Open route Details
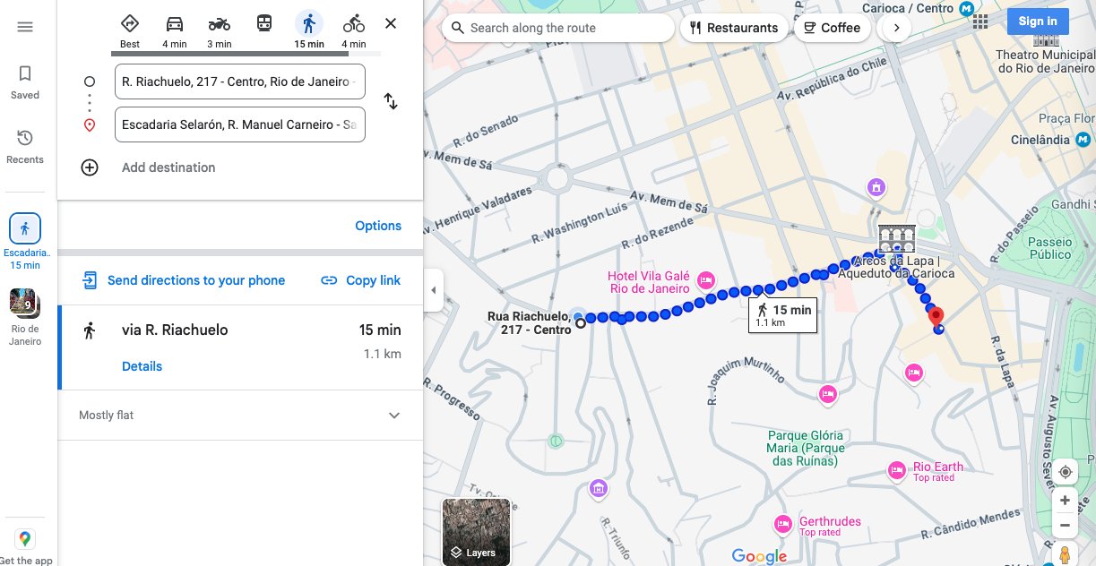 [x=142, y=366]
